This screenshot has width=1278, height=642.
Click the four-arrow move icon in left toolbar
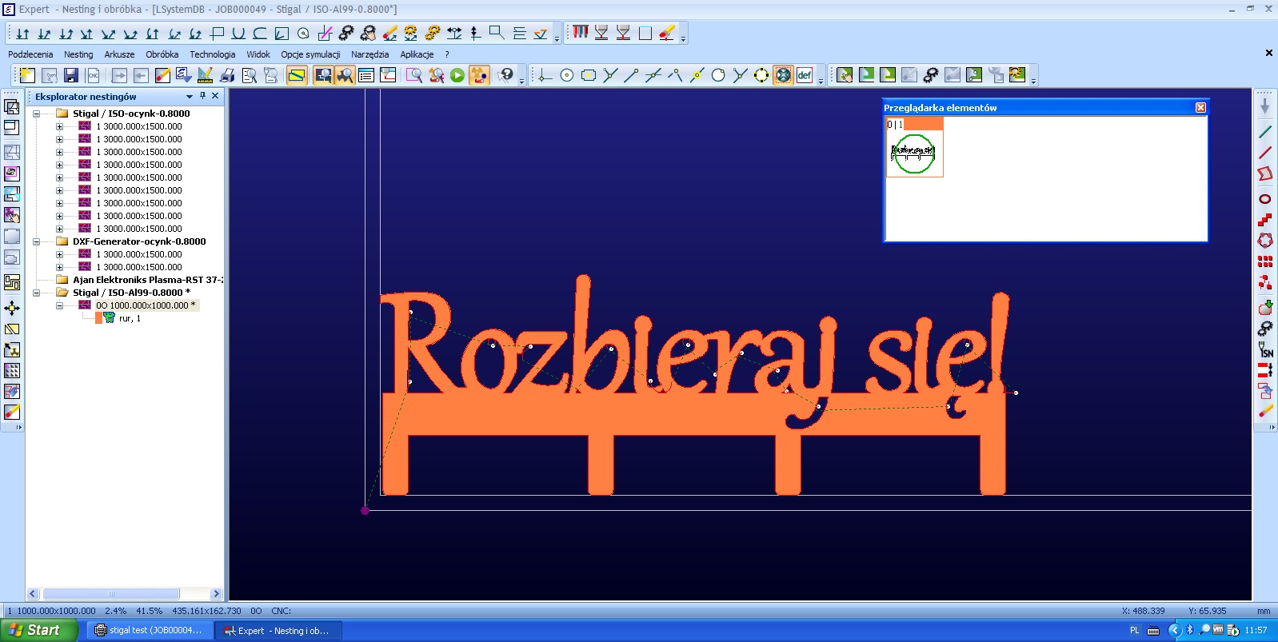(x=12, y=308)
